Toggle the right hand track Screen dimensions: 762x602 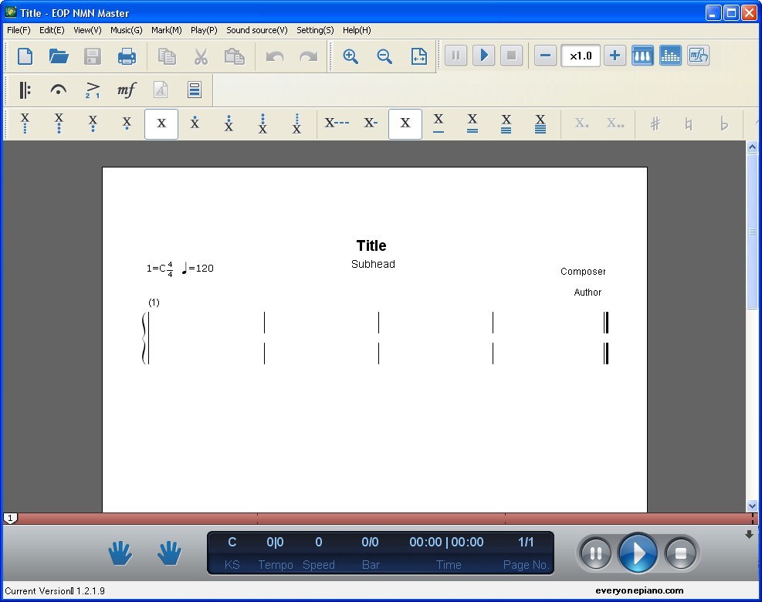point(169,553)
